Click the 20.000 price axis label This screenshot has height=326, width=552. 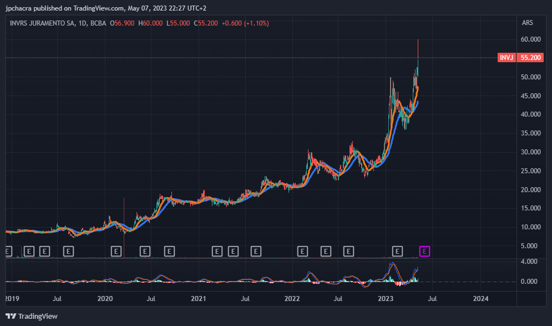530,189
